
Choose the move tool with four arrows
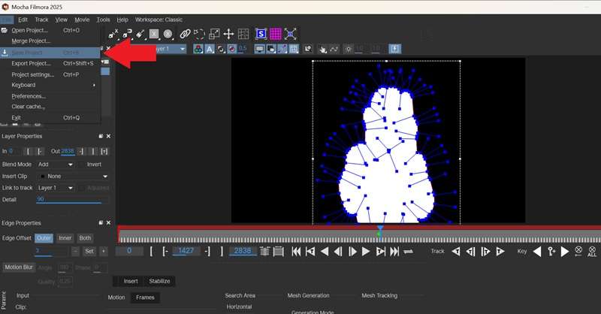[228, 34]
